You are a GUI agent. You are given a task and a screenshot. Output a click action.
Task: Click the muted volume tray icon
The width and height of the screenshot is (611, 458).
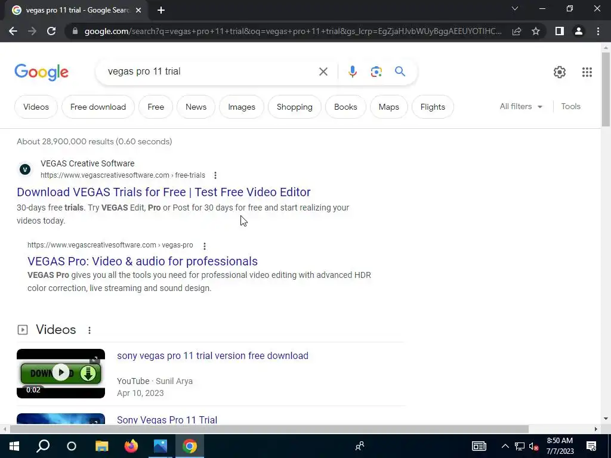(x=533, y=446)
